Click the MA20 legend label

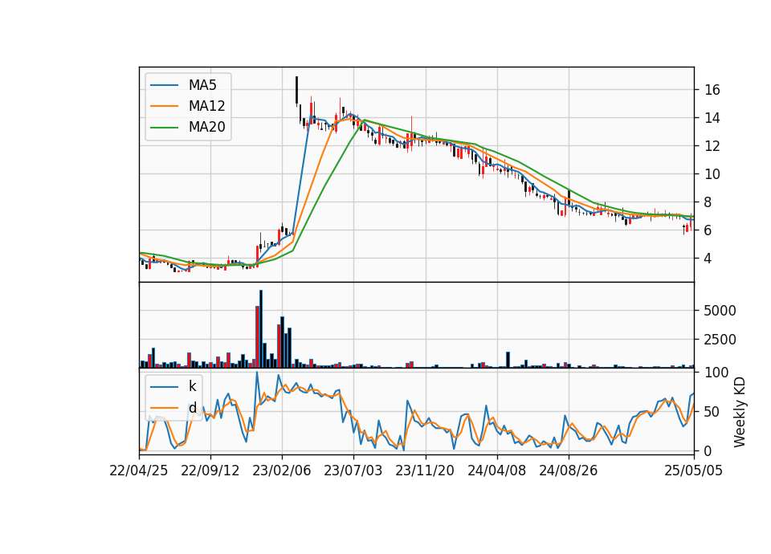(206, 127)
